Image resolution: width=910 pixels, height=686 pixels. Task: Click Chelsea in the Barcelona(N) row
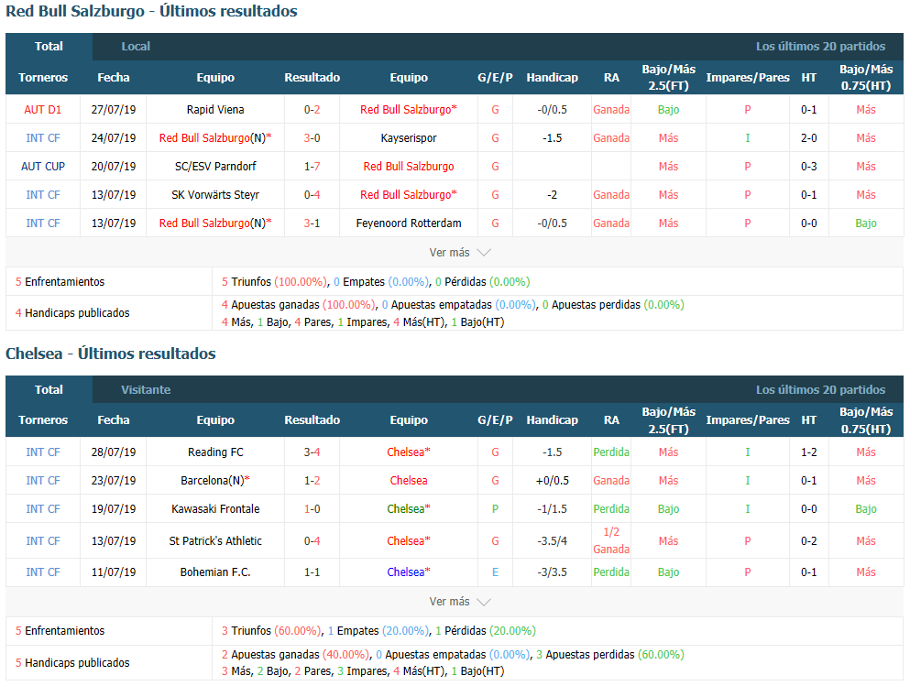point(409,481)
